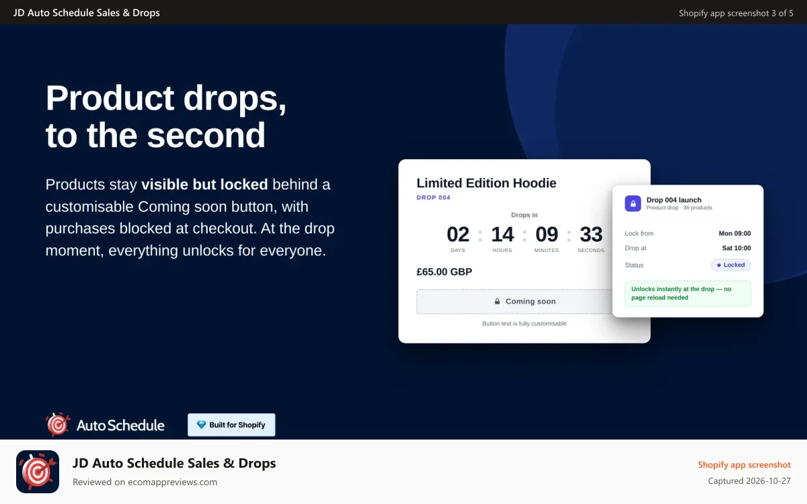Click the Mon 09:00 lock from value
This screenshot has width=807, height=504.
tap(735, 233)
